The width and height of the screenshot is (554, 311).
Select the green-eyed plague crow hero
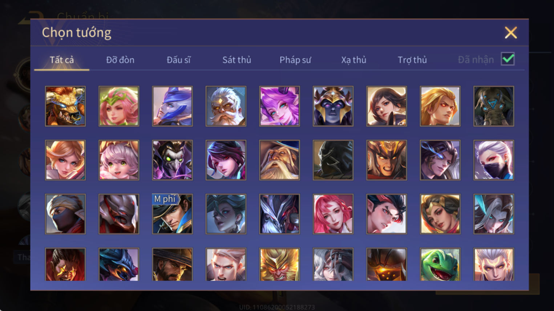(x=172, y=160)
